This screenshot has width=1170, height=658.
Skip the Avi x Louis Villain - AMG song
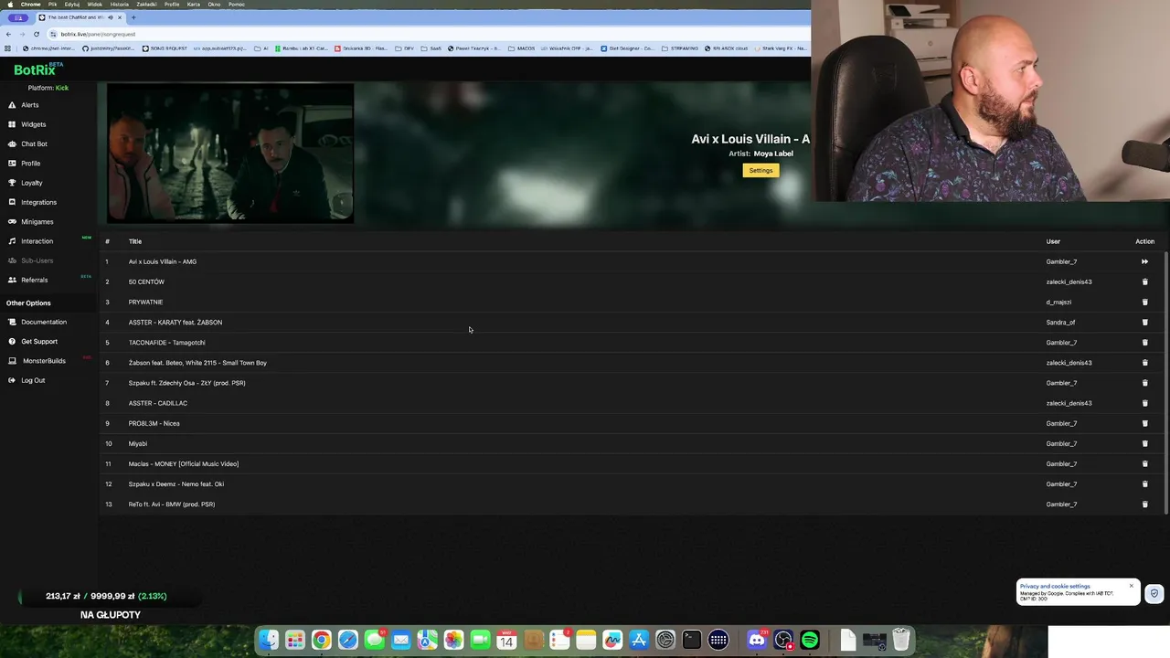1144,261
